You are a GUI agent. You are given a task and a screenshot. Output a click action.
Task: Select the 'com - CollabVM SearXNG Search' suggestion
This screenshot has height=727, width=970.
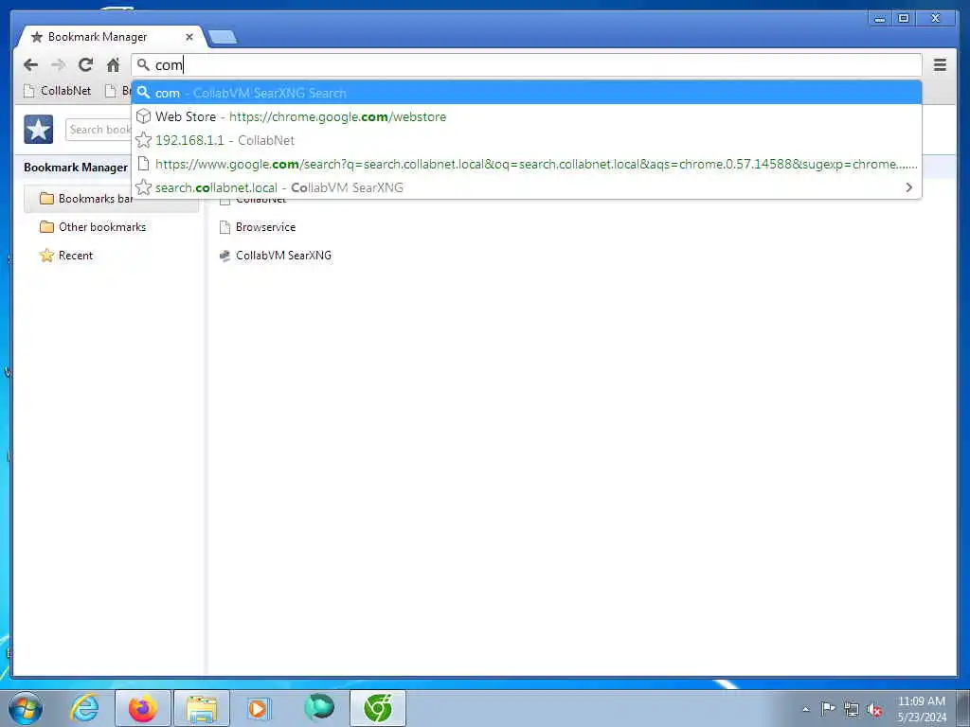(x=527, y=93)
